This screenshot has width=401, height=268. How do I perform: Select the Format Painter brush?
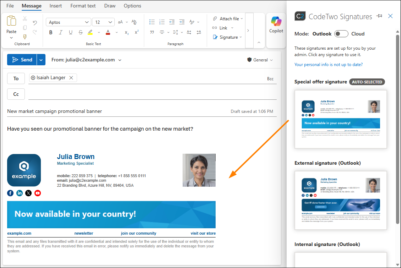25,37
